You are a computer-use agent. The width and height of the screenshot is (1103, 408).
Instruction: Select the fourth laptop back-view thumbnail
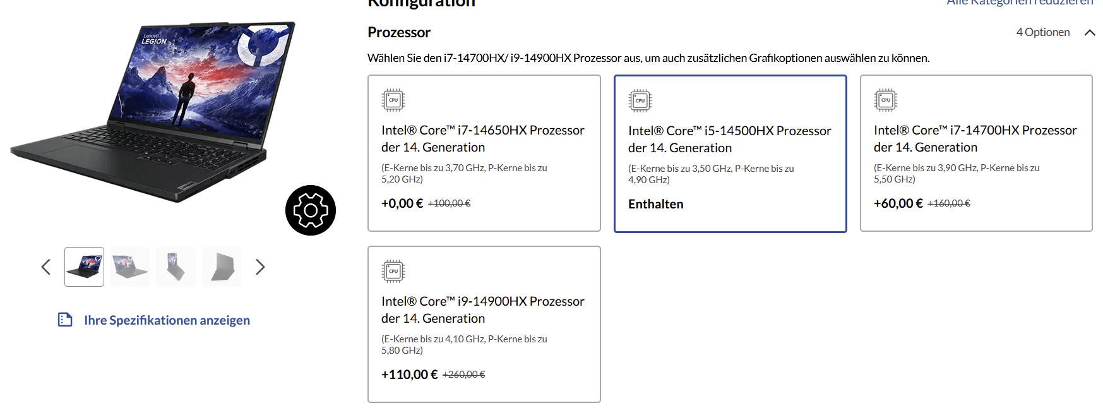(222, 267)
